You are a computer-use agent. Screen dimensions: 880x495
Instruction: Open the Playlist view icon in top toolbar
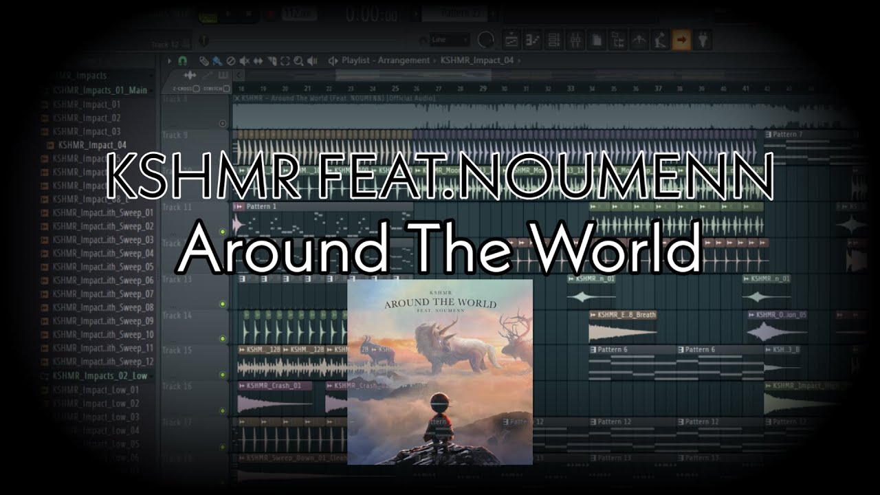click(511, 41)
